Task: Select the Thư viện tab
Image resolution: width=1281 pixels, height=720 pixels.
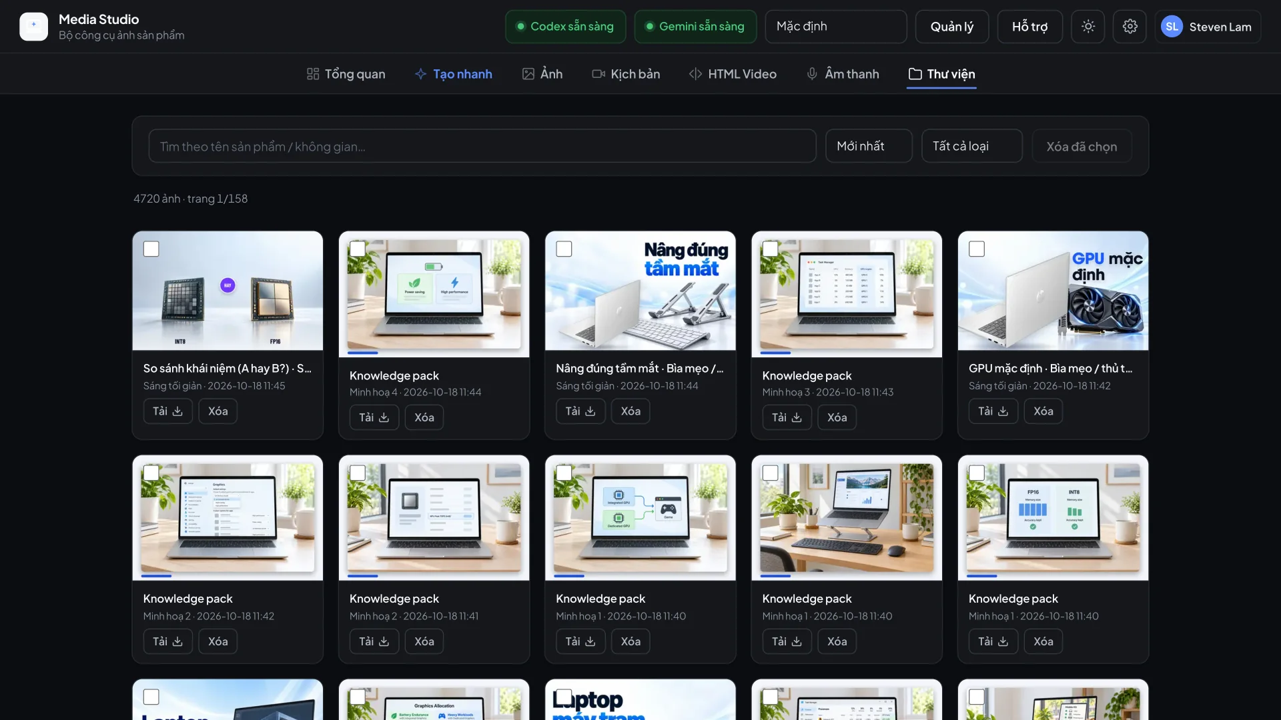Action: 941,74
